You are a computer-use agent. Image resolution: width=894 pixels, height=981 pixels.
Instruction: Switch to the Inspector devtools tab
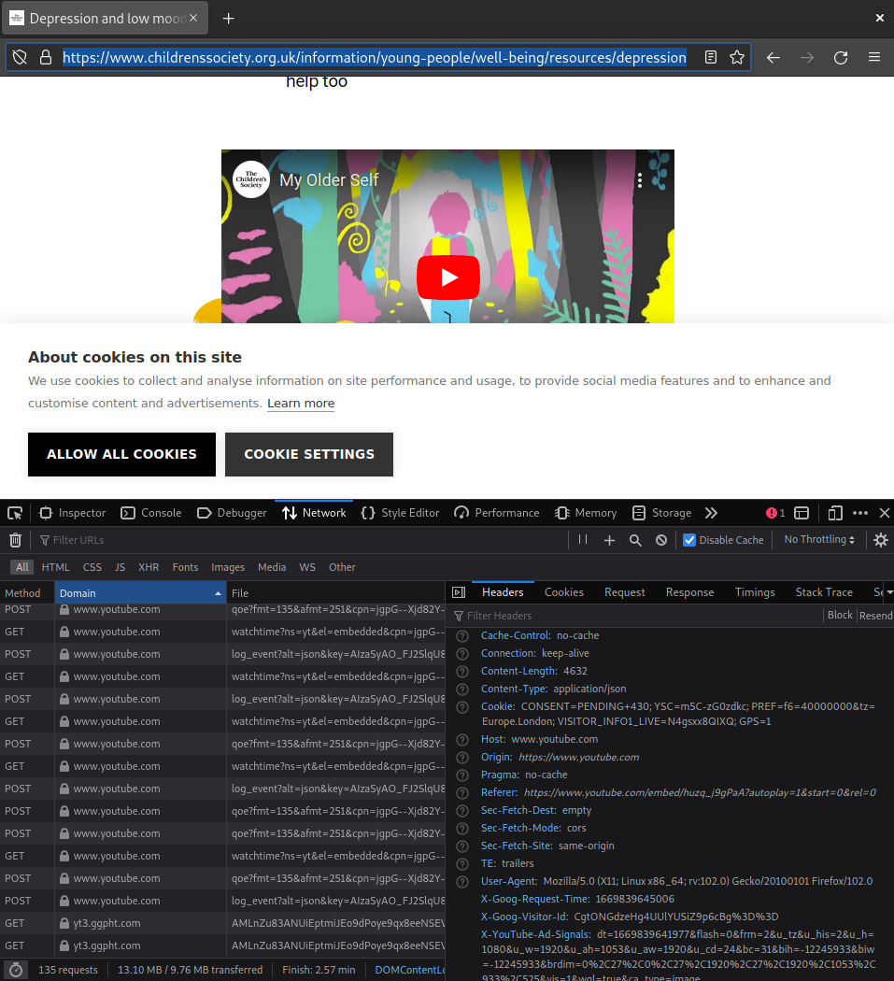click(72, 513)
